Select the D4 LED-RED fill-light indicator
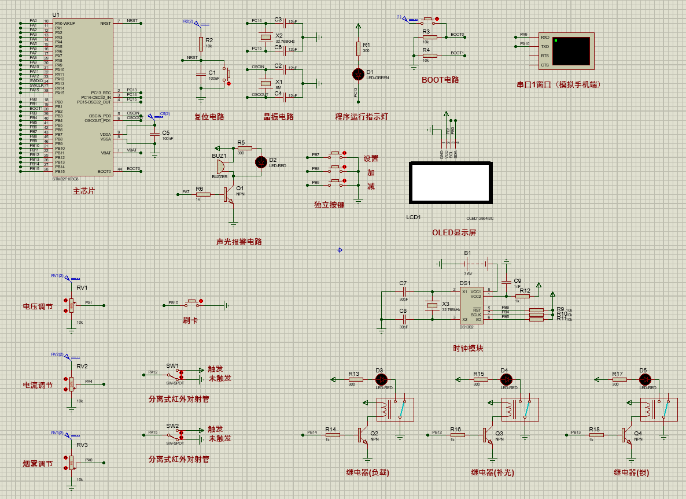This screenshot has height=499, width=686. (506, 380)
